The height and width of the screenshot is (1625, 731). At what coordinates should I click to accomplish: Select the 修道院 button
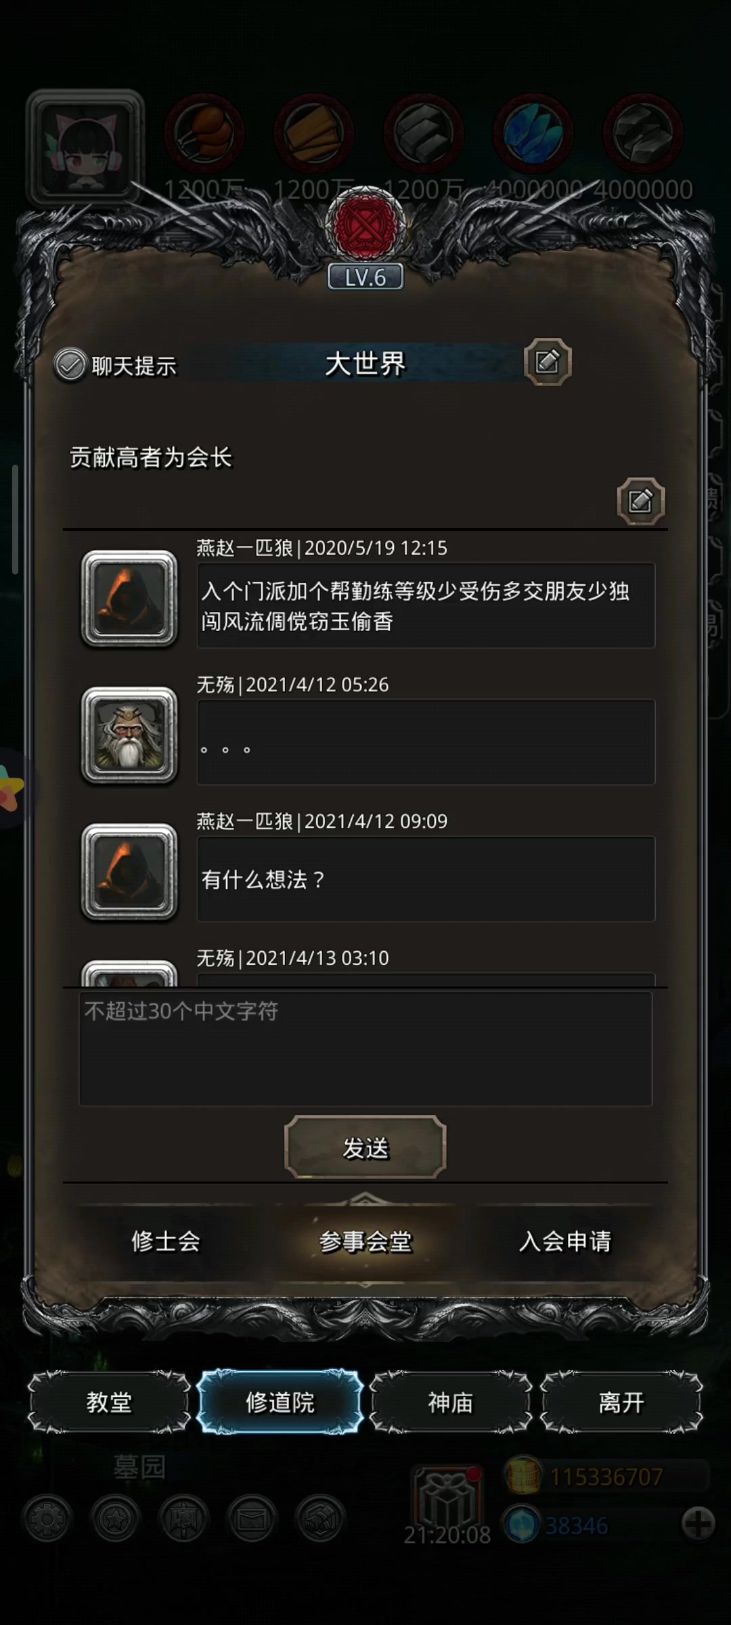click(x=280, y=1402)
